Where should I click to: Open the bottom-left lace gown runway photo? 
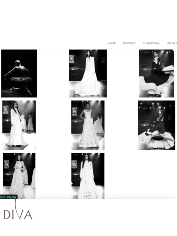(x=19, y=176)
